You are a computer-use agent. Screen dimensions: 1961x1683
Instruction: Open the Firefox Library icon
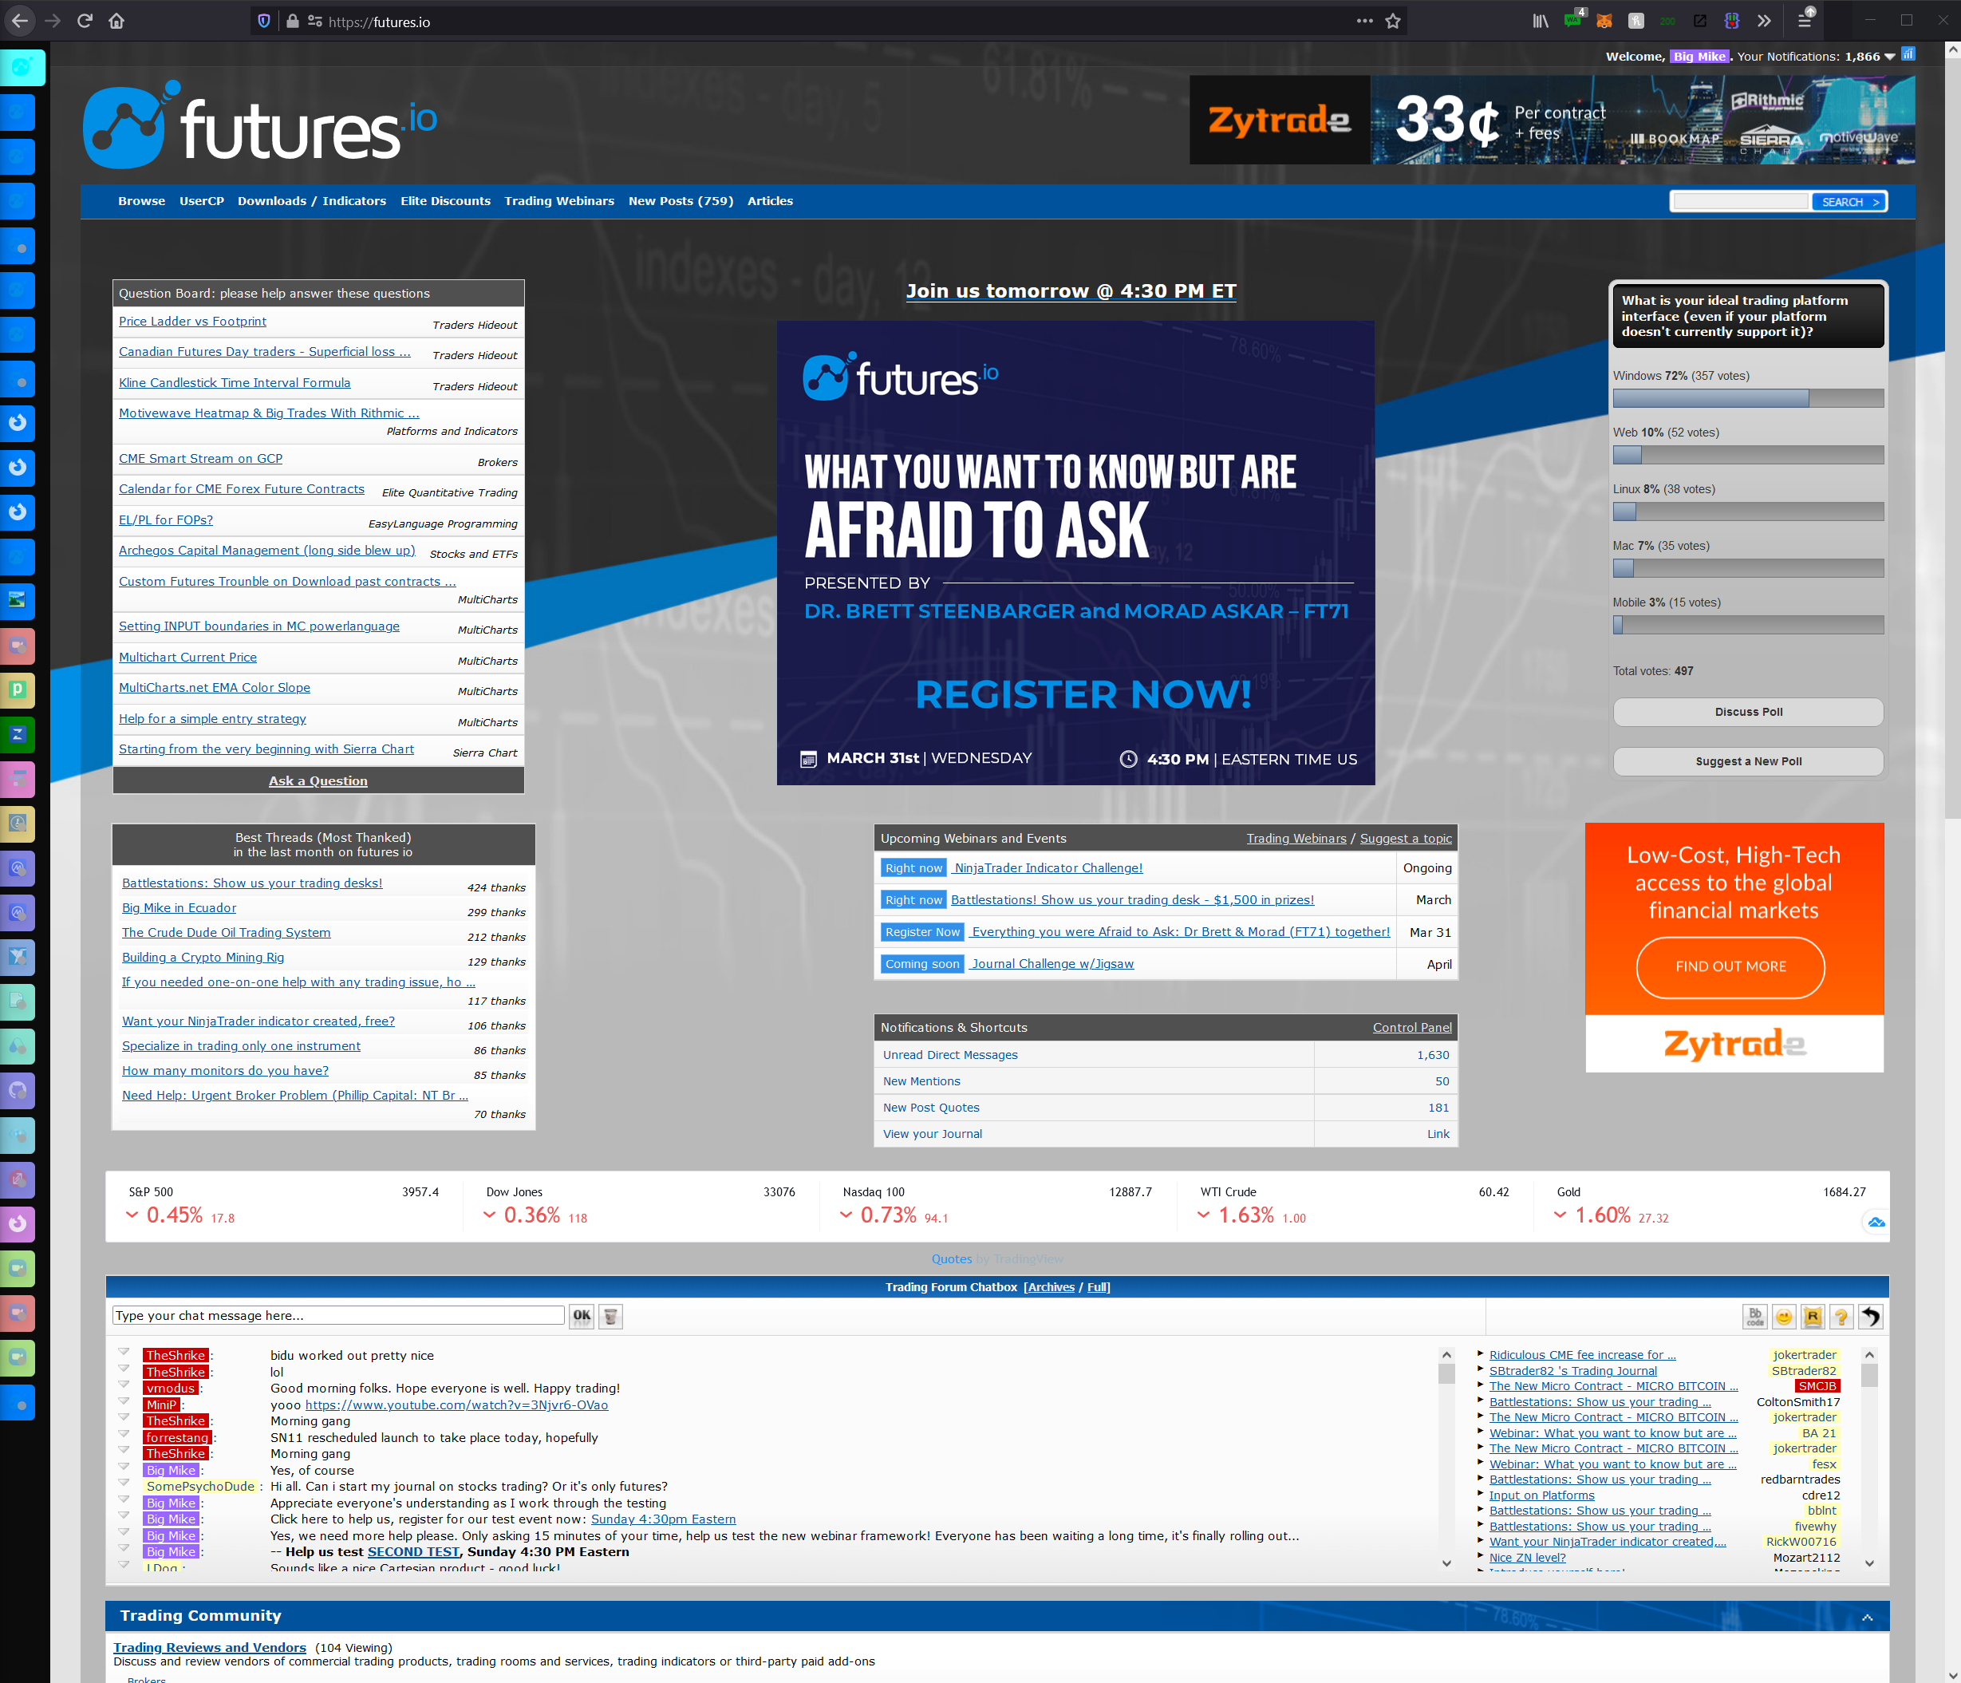1541,21
